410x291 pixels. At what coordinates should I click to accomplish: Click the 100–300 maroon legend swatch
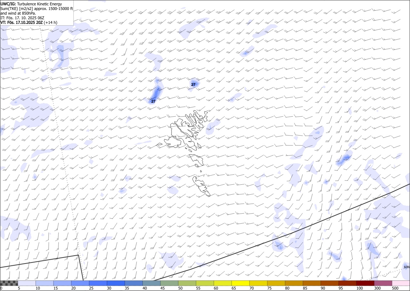pyautogui.click(x=365, y=283)
